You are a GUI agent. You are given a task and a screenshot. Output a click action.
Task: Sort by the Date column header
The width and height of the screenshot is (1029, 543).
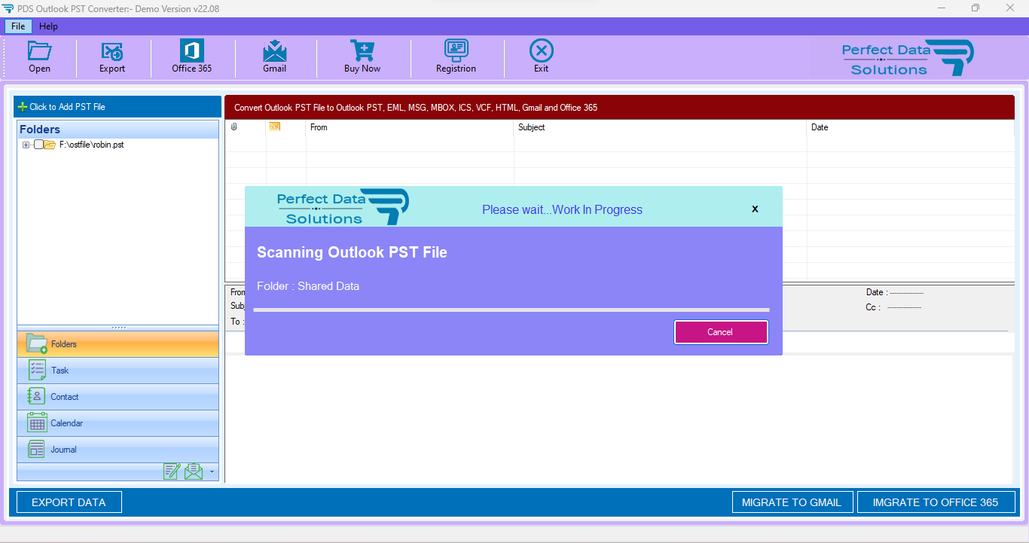910,127
